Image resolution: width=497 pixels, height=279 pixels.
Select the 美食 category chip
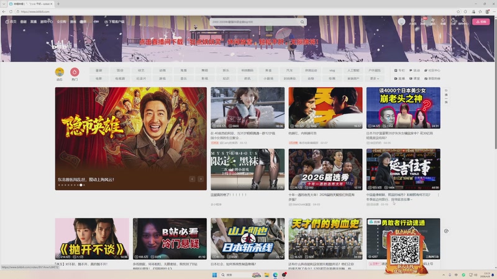tap(268, 70)
